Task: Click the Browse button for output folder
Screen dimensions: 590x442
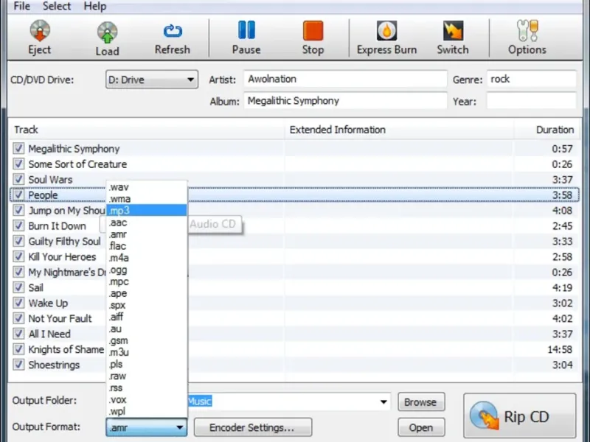Action: click(421, 402)
